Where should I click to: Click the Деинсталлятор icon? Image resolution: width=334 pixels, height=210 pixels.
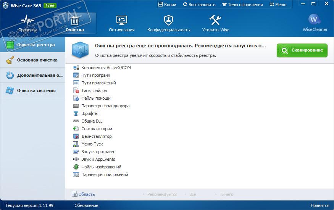pos(76,136)
